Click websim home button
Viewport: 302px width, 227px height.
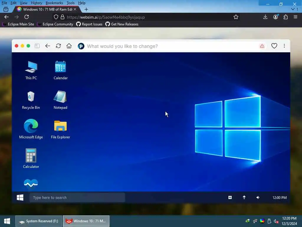click(69, 46)
